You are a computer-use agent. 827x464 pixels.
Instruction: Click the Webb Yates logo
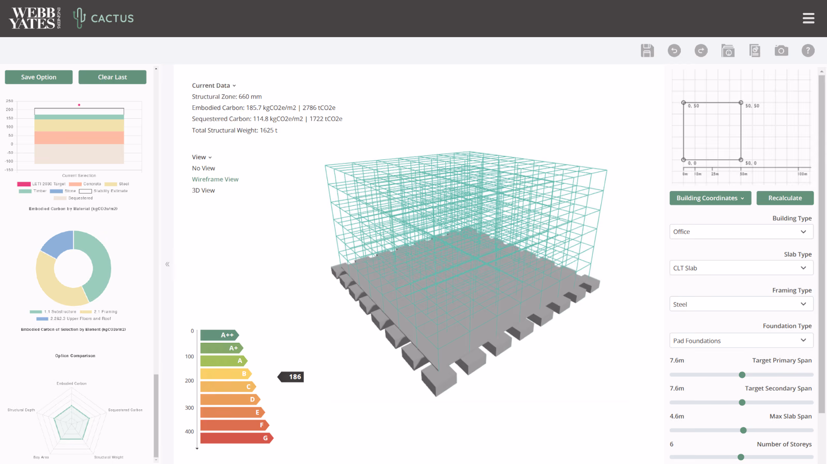tap(35, 18)
